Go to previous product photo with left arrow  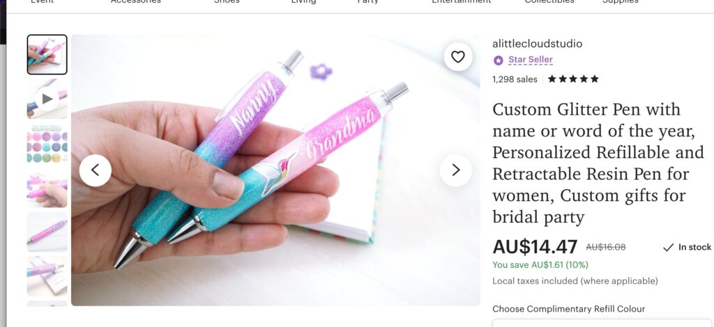click(x=95, y=170)
